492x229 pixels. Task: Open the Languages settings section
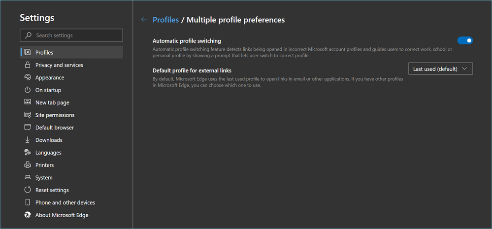(x=48, y=153)
